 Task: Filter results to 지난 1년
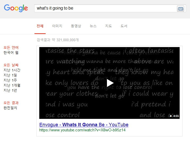(10, 90)
